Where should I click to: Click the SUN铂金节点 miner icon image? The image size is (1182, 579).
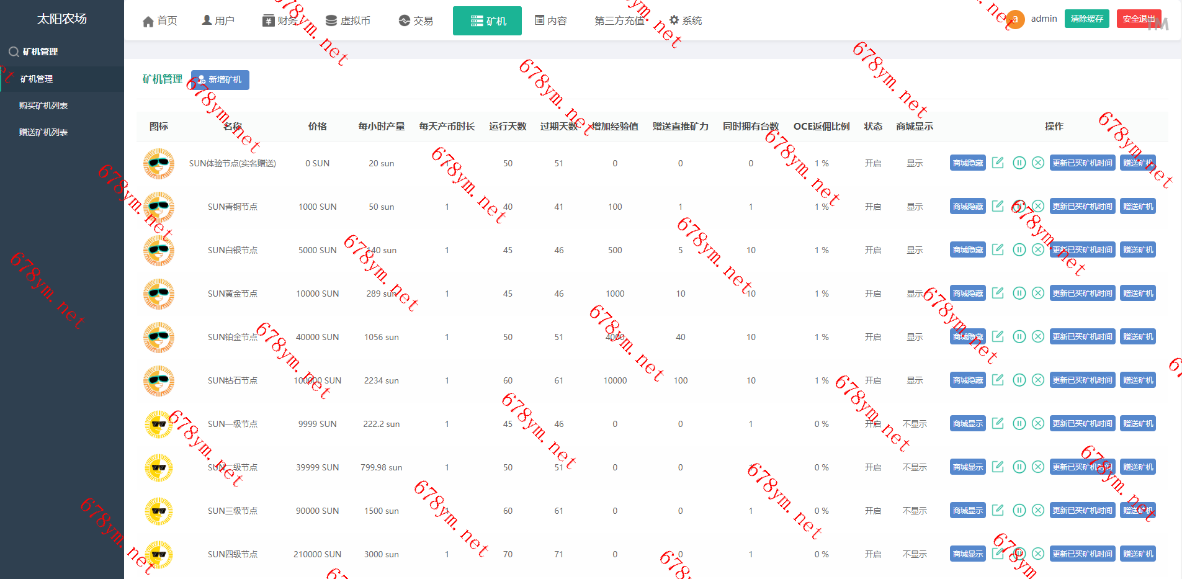tap(159, 337)
